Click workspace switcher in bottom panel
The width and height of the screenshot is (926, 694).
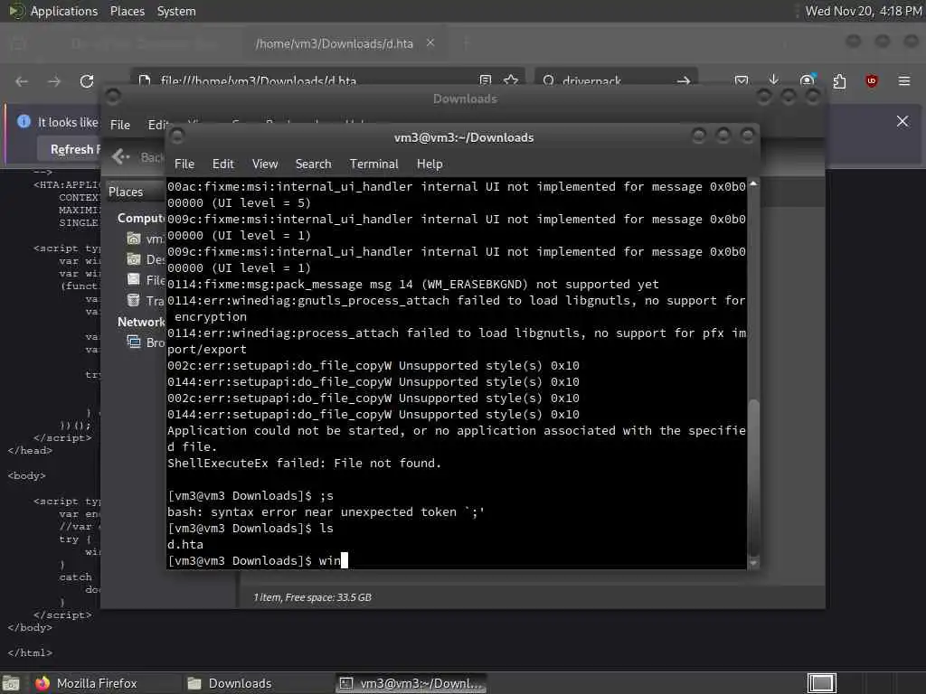pyautogui.click(x=821, y=683)
